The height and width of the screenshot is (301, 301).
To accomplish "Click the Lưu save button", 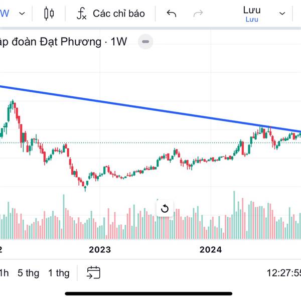I will (x=252, y=14).
